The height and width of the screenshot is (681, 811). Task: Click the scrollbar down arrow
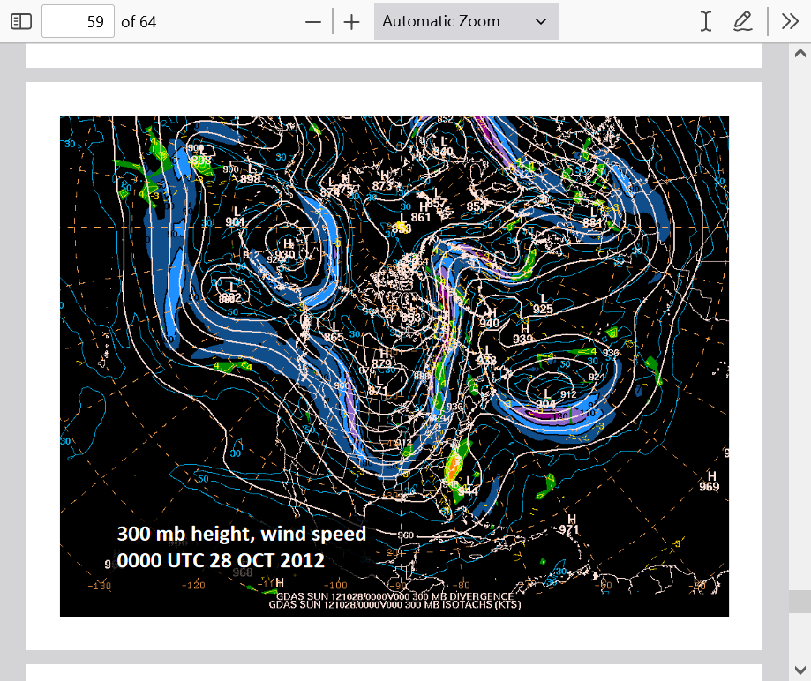pyautogui.click(x=800, y=670)
